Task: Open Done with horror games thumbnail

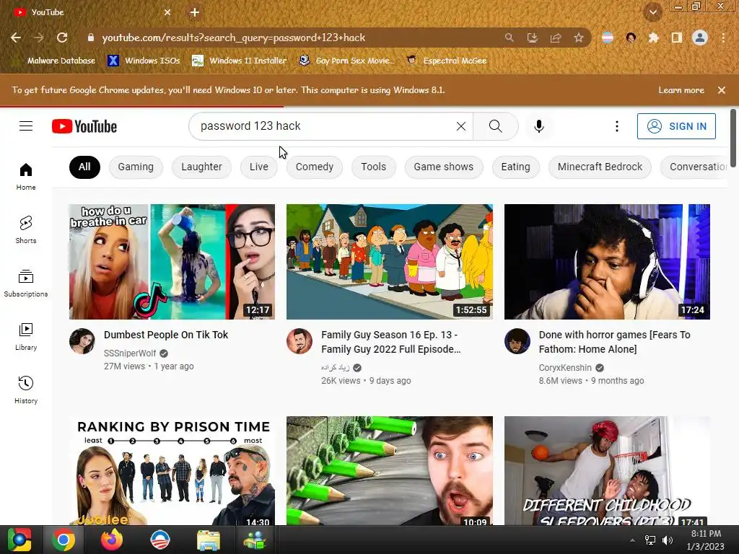Action: [607, 261]
